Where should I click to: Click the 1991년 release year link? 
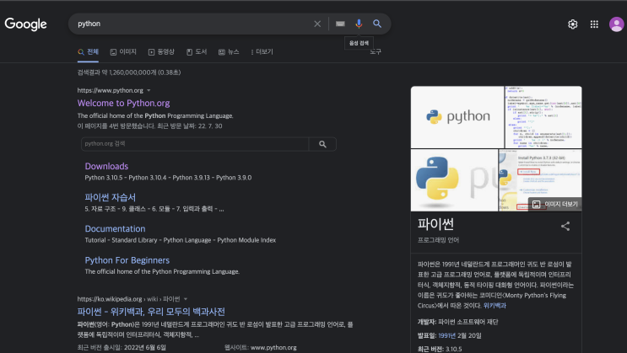(446, 335)
